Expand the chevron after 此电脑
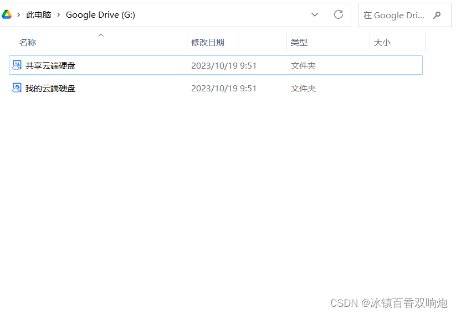 tap(58, 15)
